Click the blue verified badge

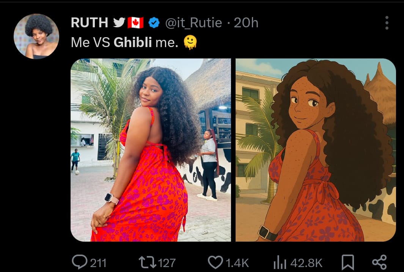pyautogui.click(x=154, y=23)
